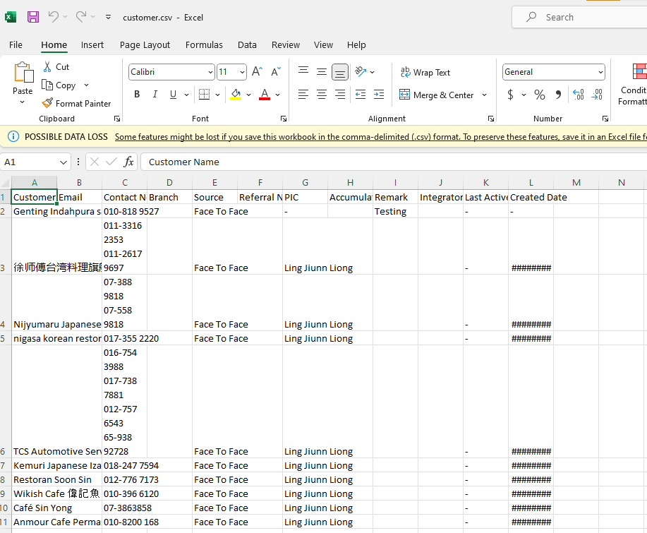The image size is (647, 533).
Task: Apply red Font Color
Action: (265, 95)
